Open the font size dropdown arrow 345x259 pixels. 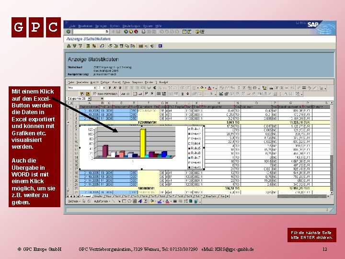[104, 88]
